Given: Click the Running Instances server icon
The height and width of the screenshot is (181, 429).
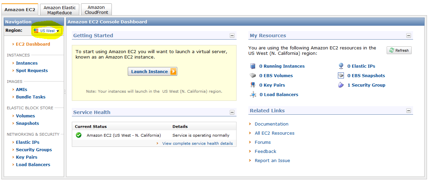Looking at the screenshot, I should [253, 66].
